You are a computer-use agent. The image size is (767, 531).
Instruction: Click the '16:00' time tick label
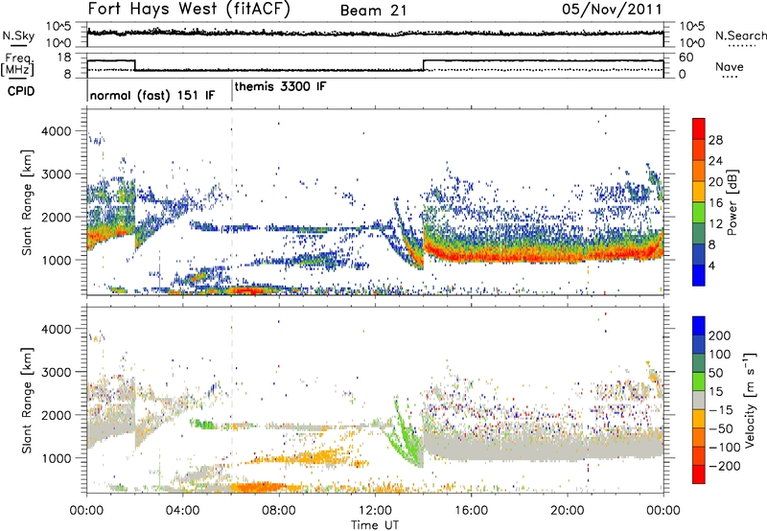471,511
